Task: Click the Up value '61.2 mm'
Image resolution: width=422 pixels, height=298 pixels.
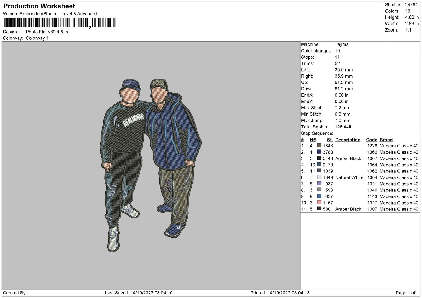Action: click(344, 83)
